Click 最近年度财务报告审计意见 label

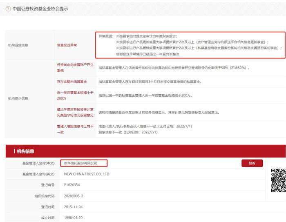pos(75,112)
